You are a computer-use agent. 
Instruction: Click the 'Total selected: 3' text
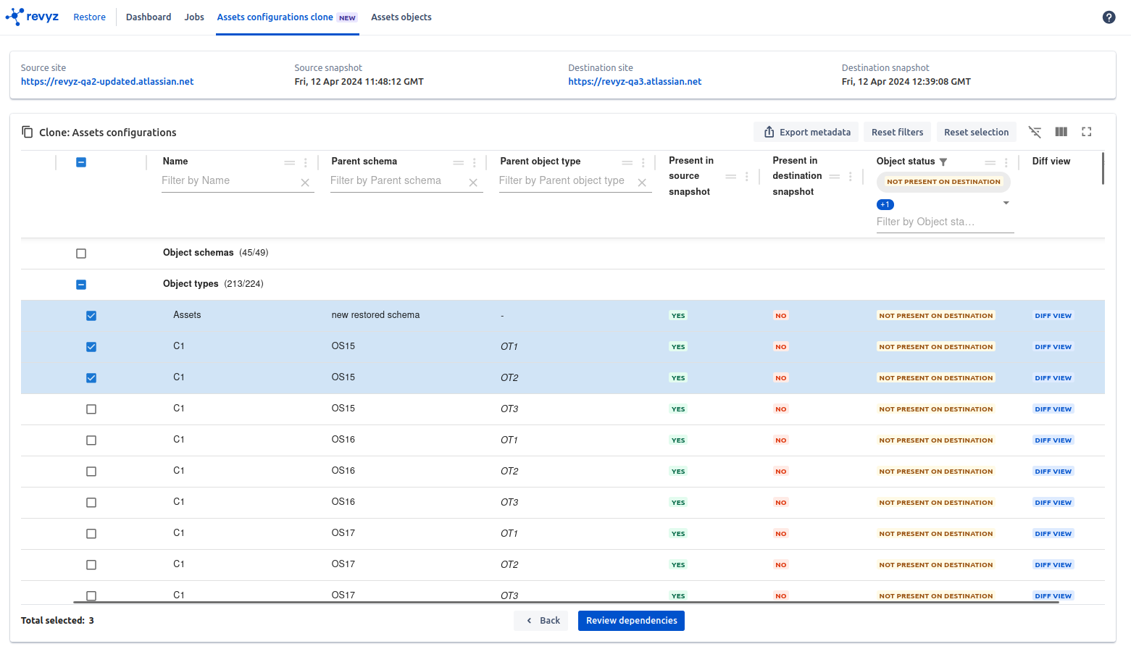pos(57,621)
